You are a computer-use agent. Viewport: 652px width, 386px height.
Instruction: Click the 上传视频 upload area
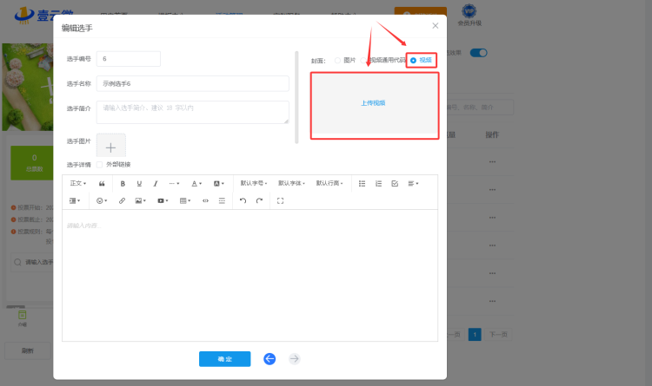tap(374, 103)
